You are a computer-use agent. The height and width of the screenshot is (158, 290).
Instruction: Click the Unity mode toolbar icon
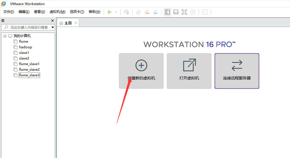tap(193, 12)
